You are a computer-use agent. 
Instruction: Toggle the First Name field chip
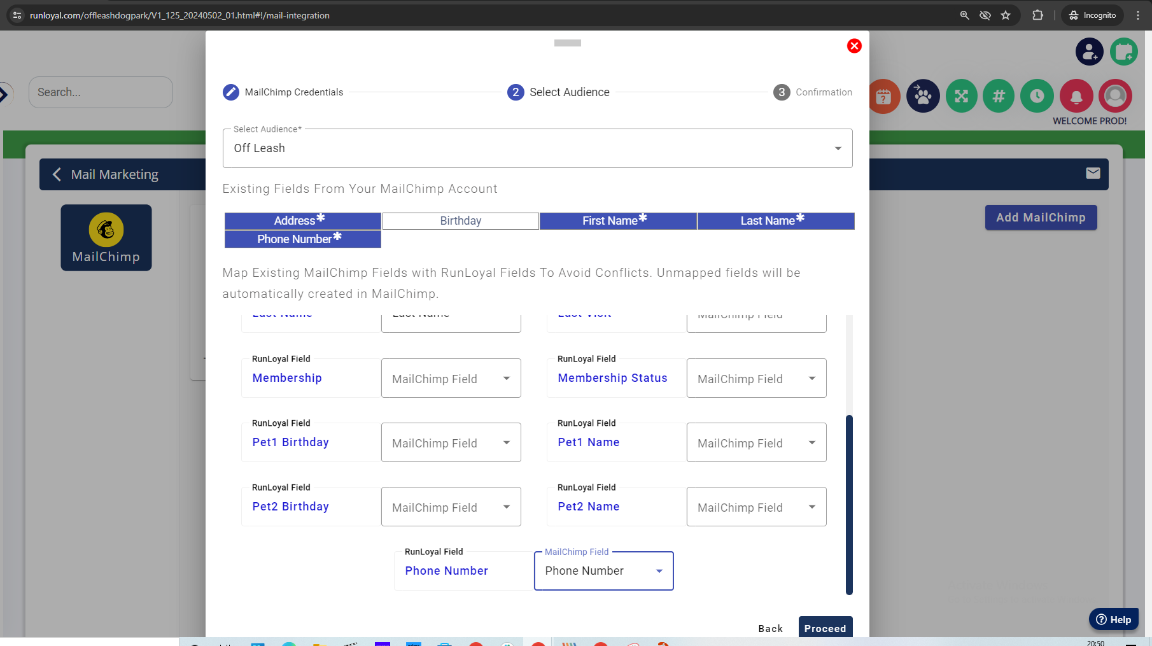(x=618, y=221)
